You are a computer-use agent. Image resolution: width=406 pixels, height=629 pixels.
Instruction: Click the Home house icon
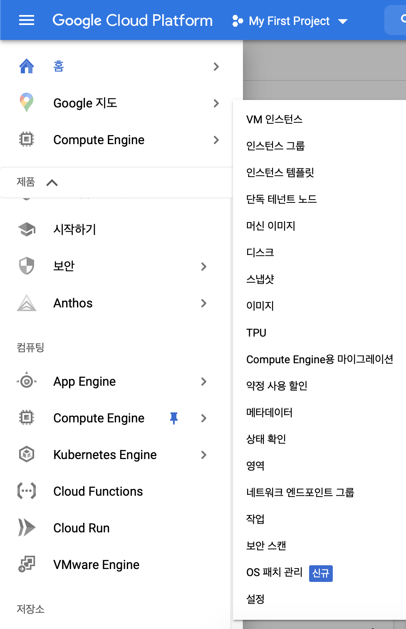(x=27, y=66)
